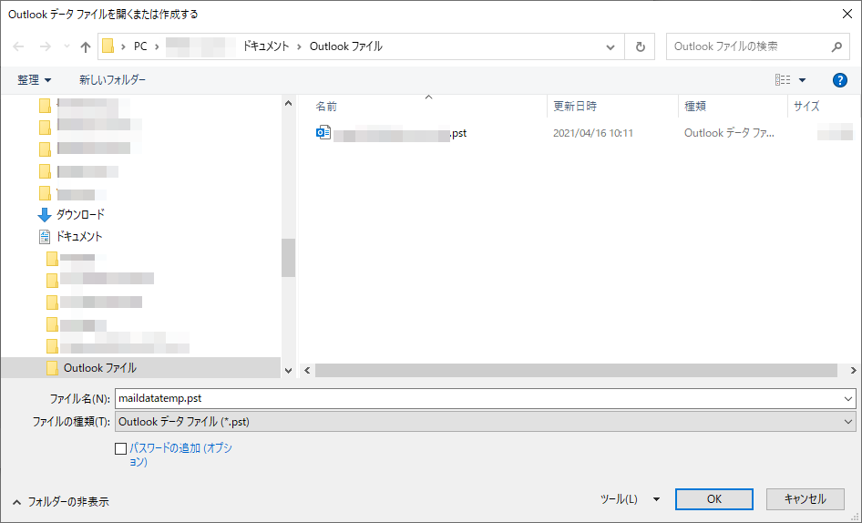Close the dialog with the X button
The width and height of the screenshot is (862, 523).
(847, 15)
